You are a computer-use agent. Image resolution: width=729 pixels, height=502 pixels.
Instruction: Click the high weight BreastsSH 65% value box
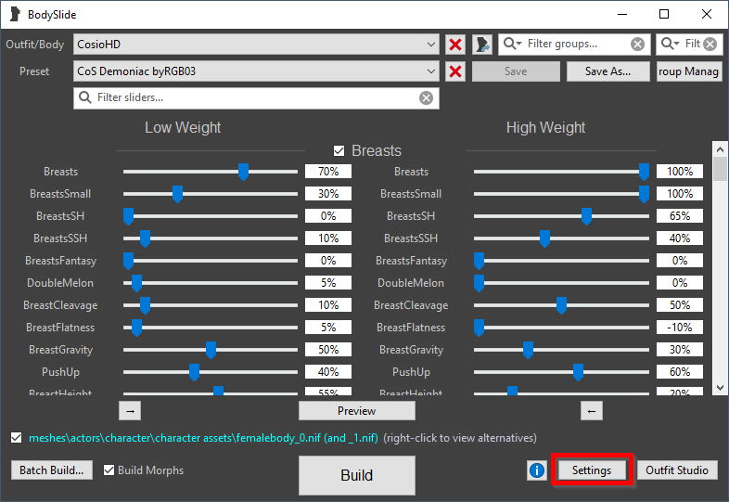point(680,216)
